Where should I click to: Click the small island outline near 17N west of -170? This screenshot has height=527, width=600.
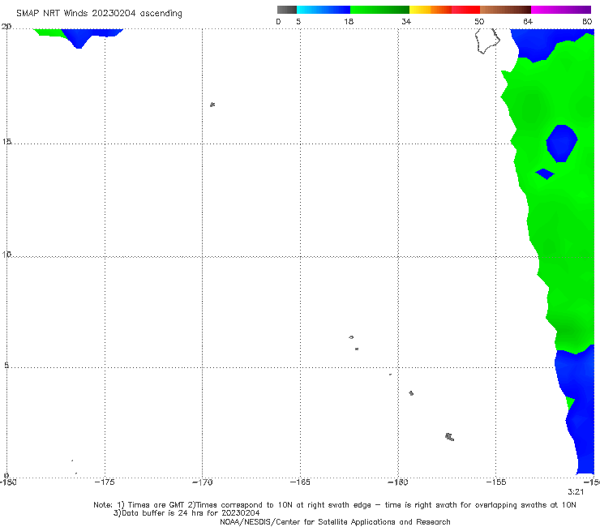[x=212, y=105]
